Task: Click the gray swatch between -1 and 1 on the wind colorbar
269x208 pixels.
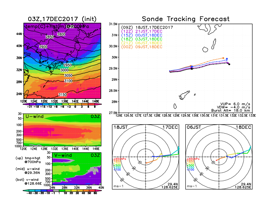Action: tap(56, 190)
